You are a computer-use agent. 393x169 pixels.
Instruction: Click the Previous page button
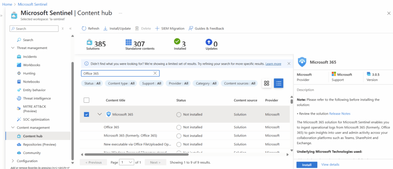pyautogui.click(x=93, y=162)
